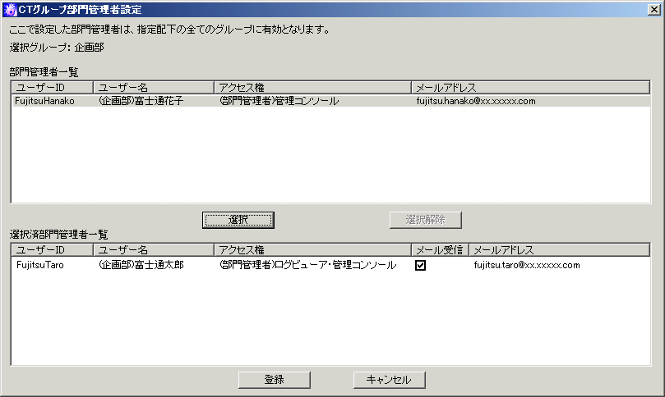This screenshot has height=397, width=665.
Task: Click ユーザーID column header in upper table
Action: coord(53,87)
